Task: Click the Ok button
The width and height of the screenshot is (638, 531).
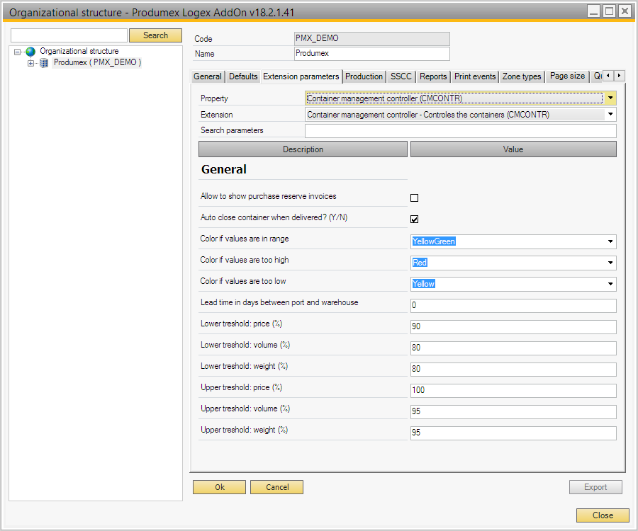Action: (x=220, y=487)
